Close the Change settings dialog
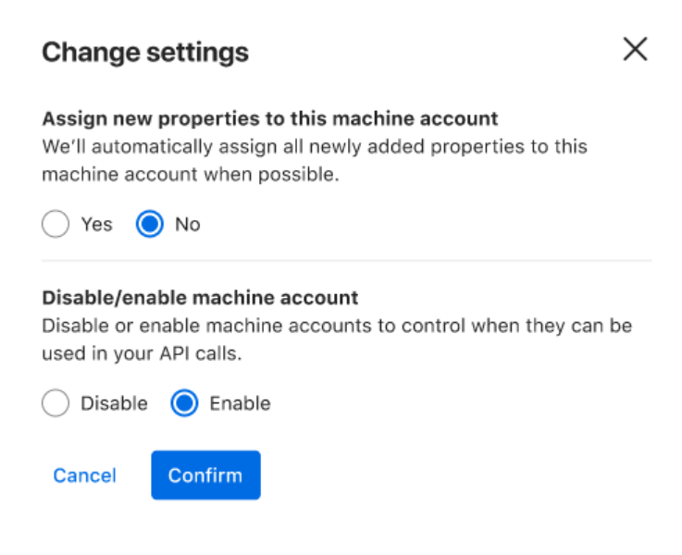Viewport: 682px width, 555px height. (635, 50)
